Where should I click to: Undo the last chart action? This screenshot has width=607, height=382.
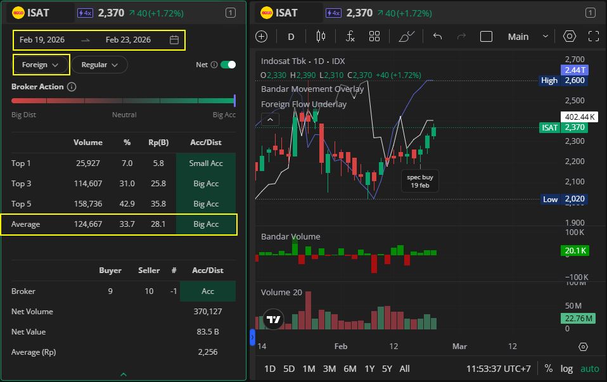coord(437,36)
